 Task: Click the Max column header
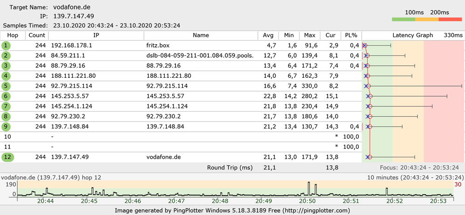pyautogui.click(x=310, y=35)
